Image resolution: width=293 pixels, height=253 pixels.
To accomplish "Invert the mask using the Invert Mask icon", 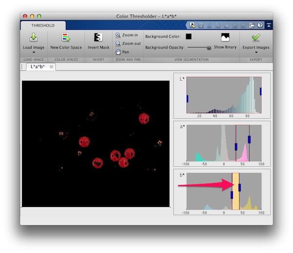I will (98, 38).
